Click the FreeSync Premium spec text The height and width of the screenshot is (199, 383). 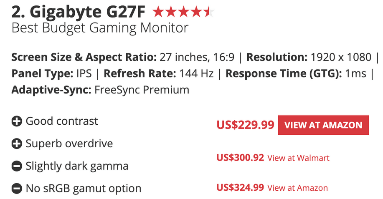(142, 90)
